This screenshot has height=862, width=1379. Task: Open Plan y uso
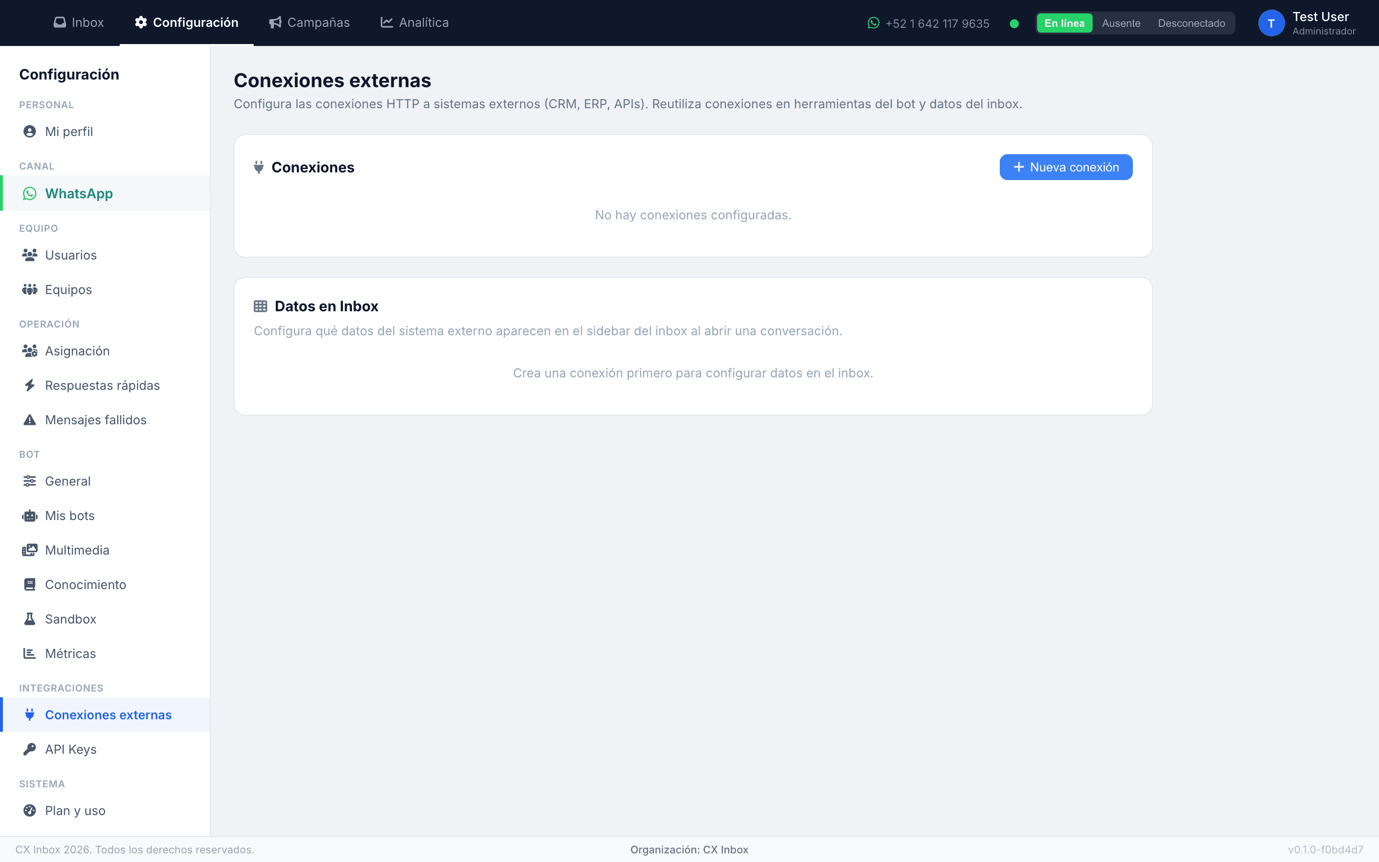pyautogui.click(x=105, y=811)
